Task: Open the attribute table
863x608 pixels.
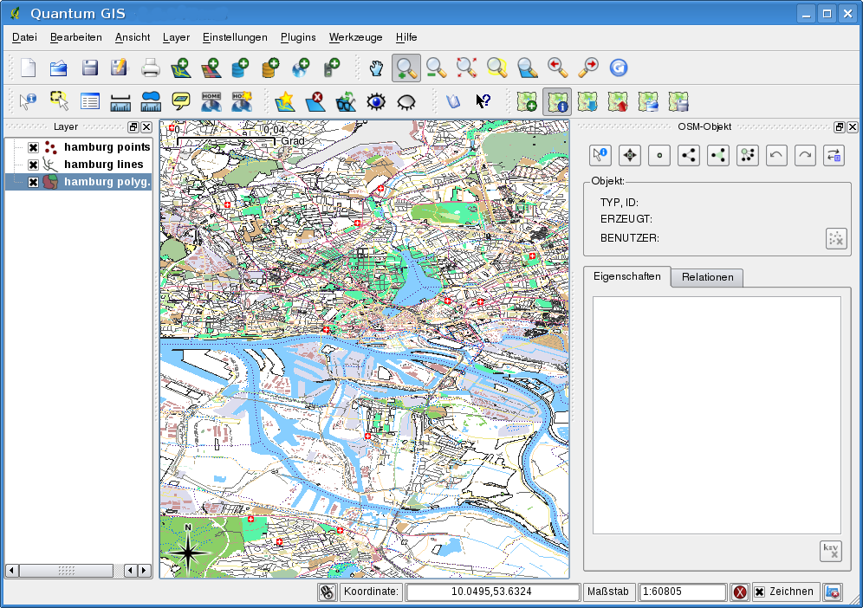Action: click(90, 101)
